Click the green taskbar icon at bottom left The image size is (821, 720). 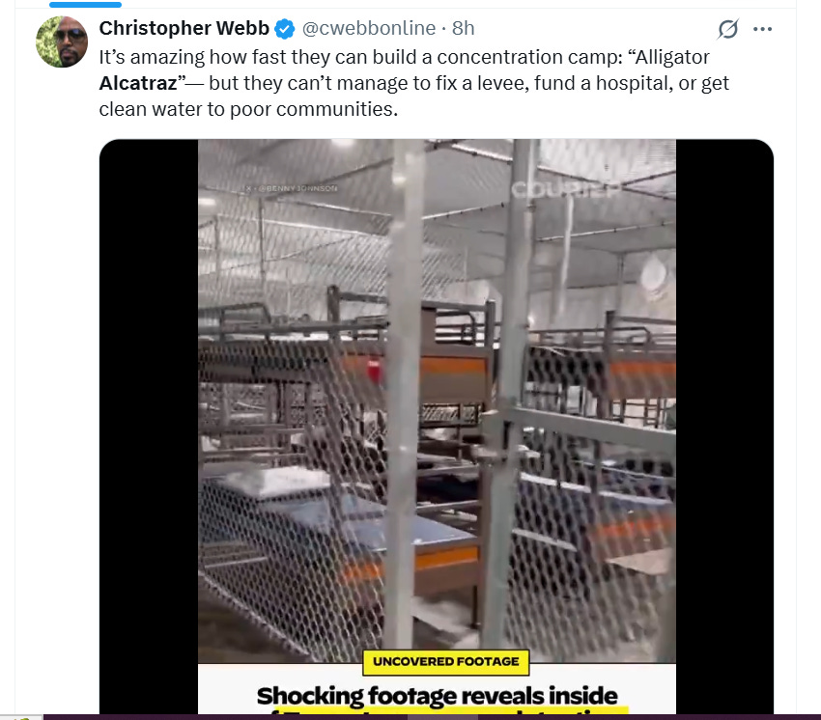tap(21, 717)
